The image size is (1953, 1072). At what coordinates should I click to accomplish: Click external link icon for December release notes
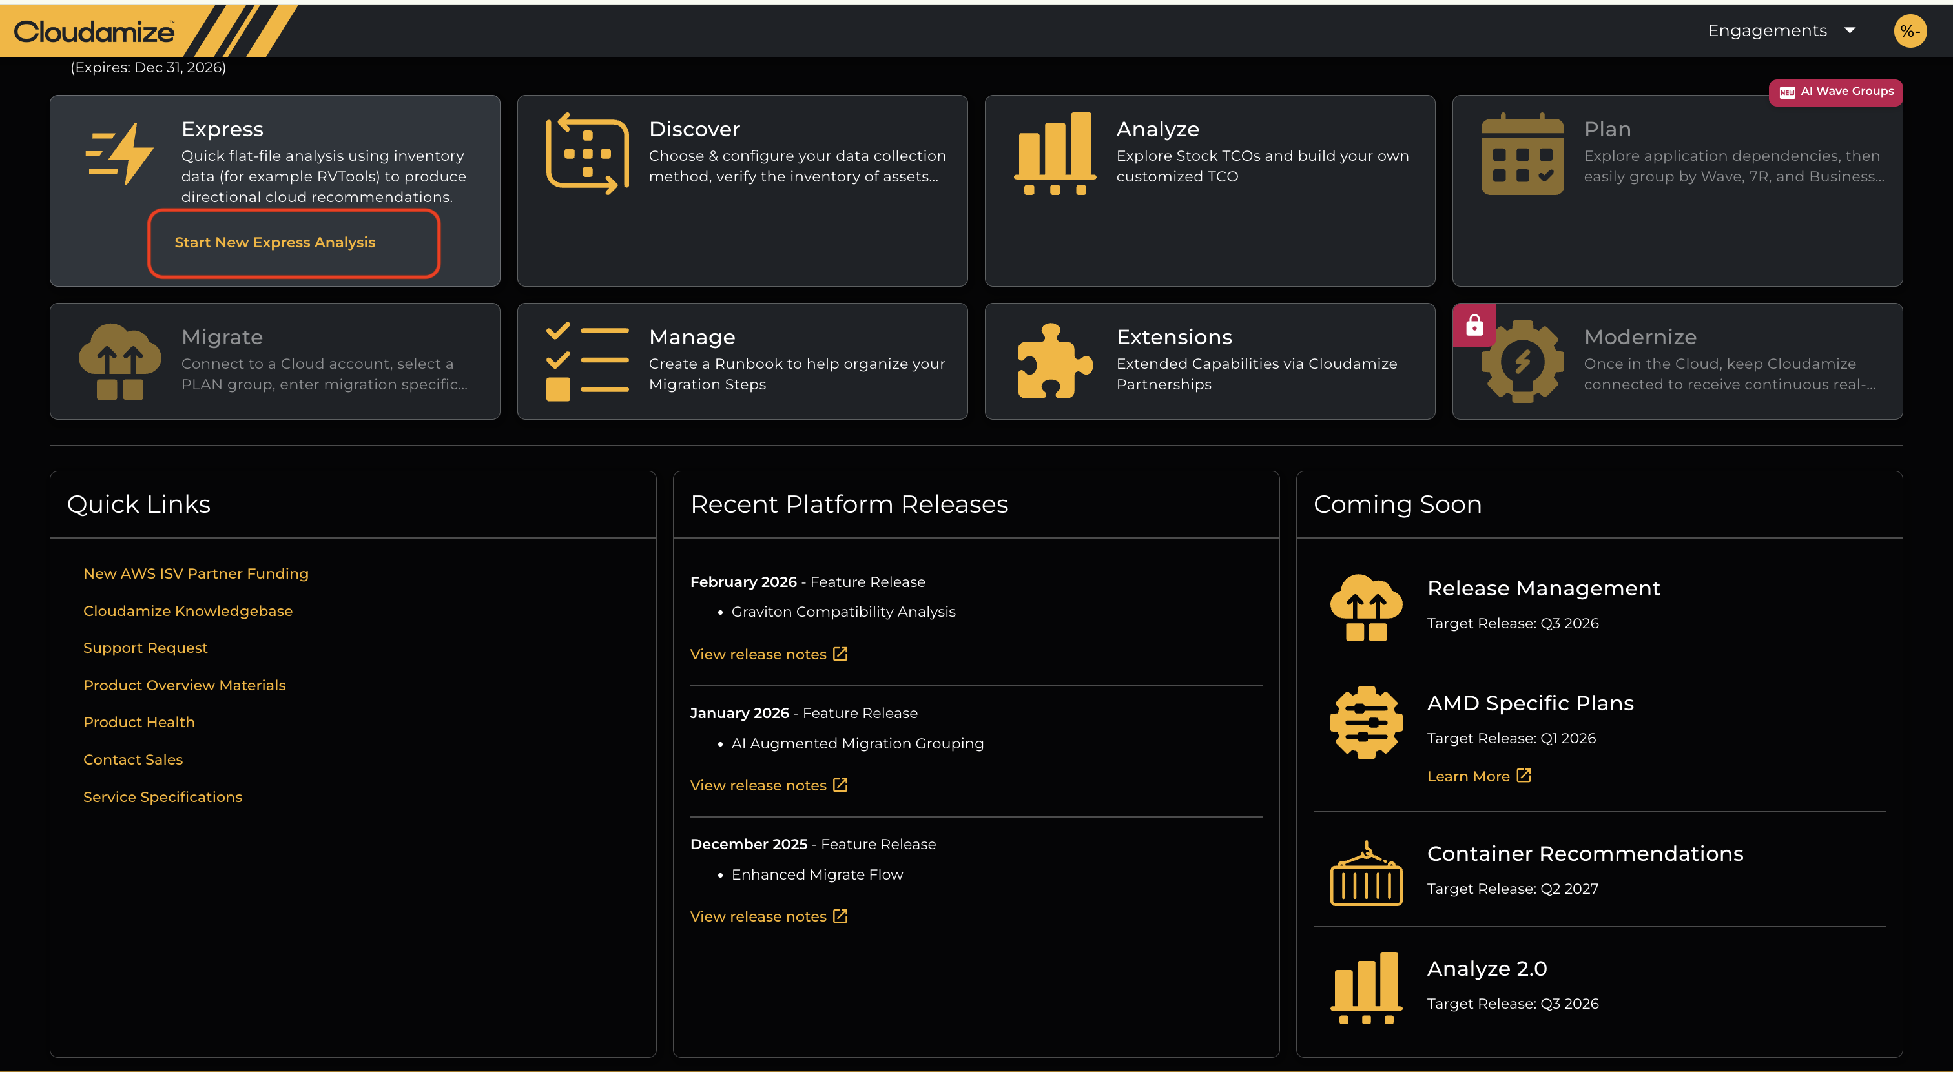coord(840,916)
